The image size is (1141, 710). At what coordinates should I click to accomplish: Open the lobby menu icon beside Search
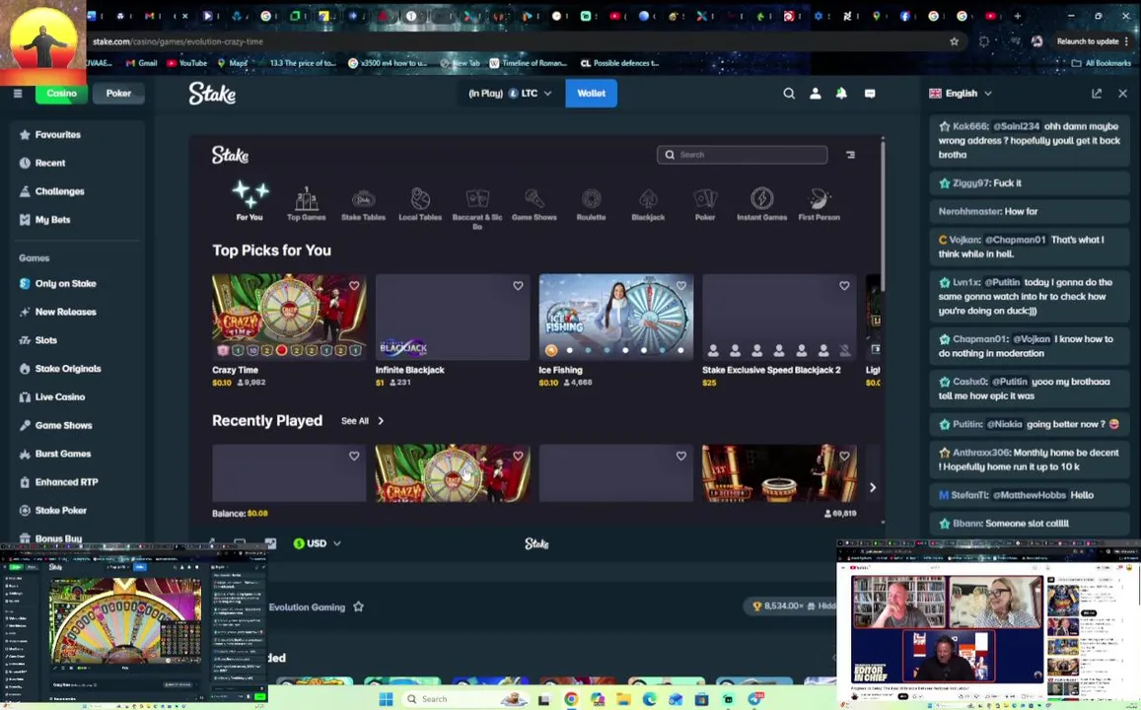point(850,154)
